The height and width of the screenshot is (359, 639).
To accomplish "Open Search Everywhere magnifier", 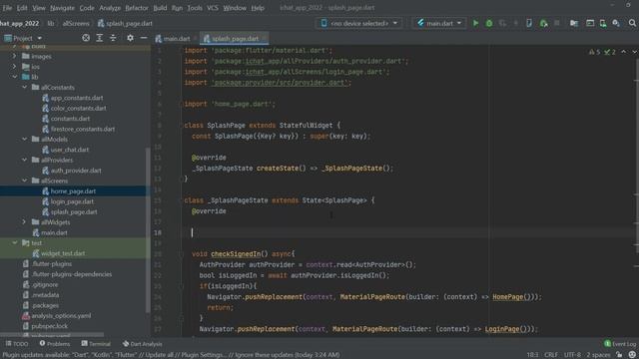I will [x=632, y=23].
